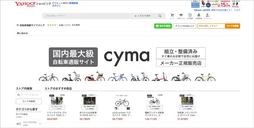Click the 新規取得 link
Image resolution: width=254 pixels, height=128 pixels.
[74, 3]
